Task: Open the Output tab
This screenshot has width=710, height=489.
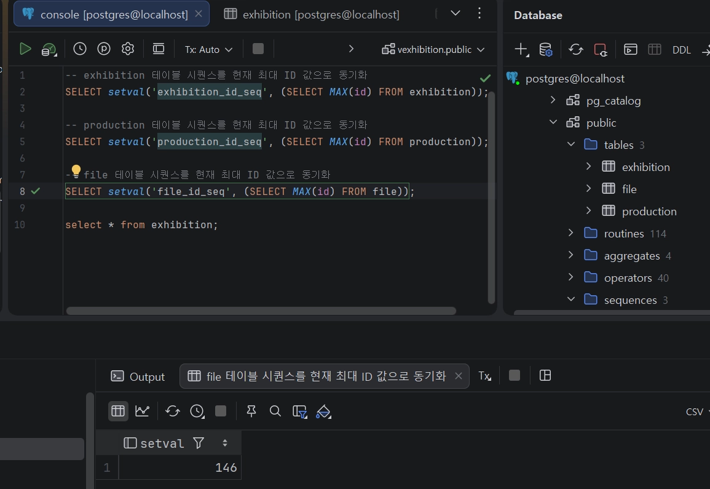Action: point(138,376)
